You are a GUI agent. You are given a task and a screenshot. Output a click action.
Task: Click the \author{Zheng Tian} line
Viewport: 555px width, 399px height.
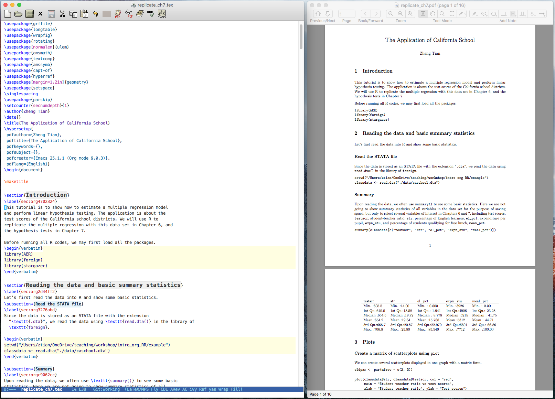pyautogui.click(x=27, y=111)
